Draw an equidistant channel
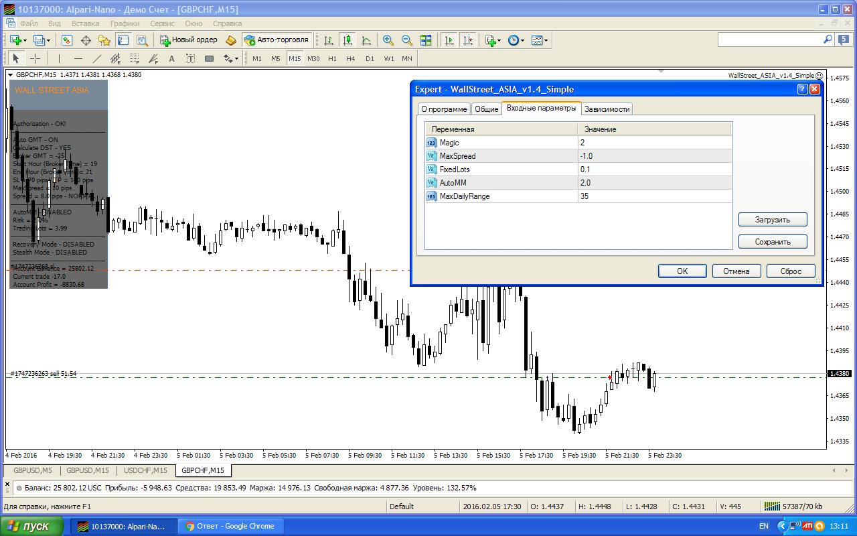Image resolution: width=857 pixels, height=536 pixels. 115,58
